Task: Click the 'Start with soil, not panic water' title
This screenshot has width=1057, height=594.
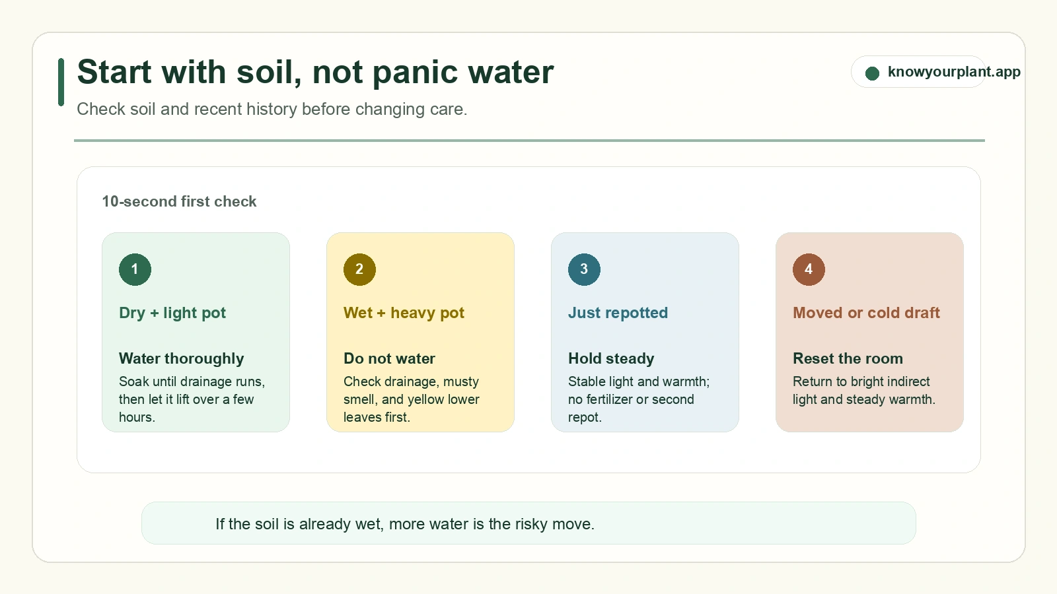Action: (315, 72)
